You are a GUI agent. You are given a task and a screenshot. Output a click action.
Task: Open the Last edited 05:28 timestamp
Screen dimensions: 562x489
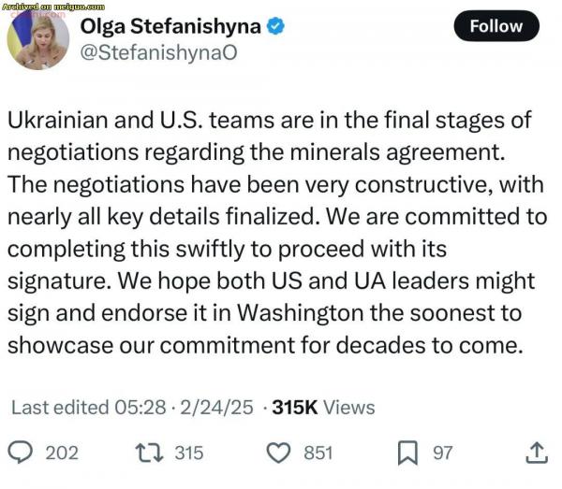pos(89,408)
